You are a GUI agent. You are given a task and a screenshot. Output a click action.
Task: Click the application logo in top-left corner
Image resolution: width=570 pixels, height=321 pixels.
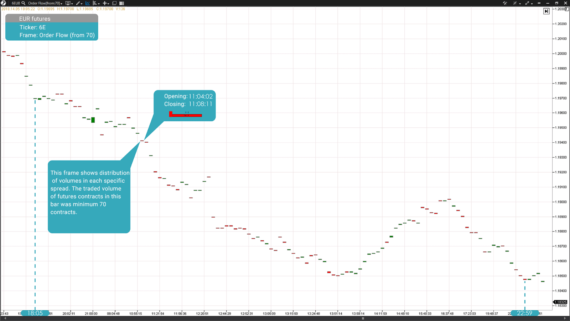pos(4,3)
